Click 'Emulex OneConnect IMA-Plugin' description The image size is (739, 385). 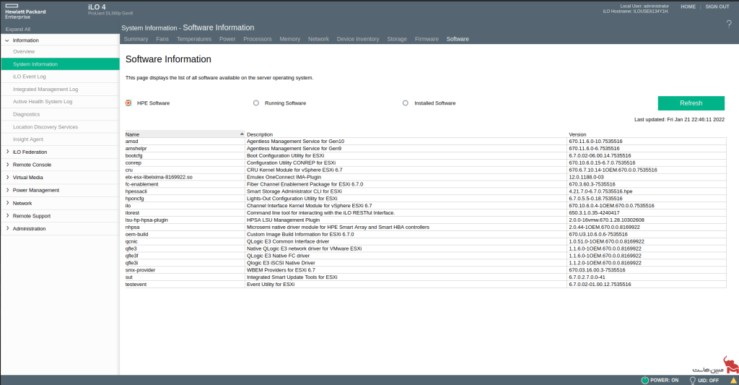coord(284,178)
